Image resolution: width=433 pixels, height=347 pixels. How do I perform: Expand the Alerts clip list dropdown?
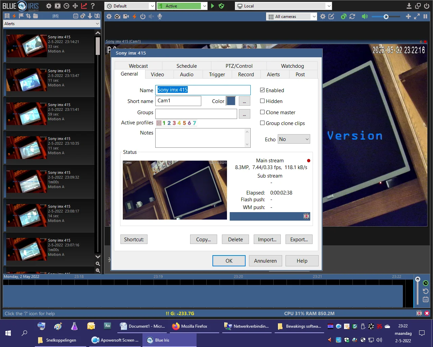pos(52,24)
